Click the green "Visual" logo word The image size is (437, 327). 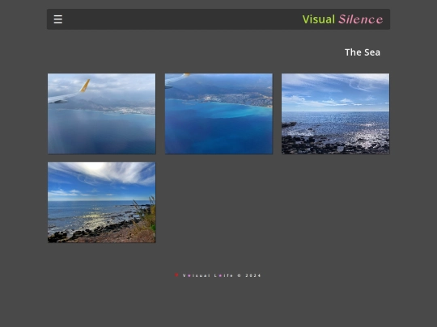click(319, 19)
